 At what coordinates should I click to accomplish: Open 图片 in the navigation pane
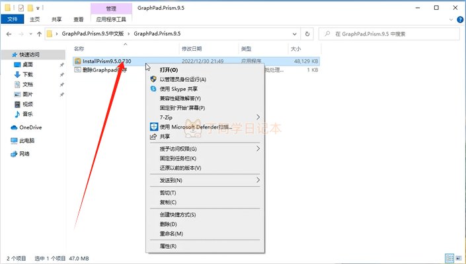coord(28,94)
